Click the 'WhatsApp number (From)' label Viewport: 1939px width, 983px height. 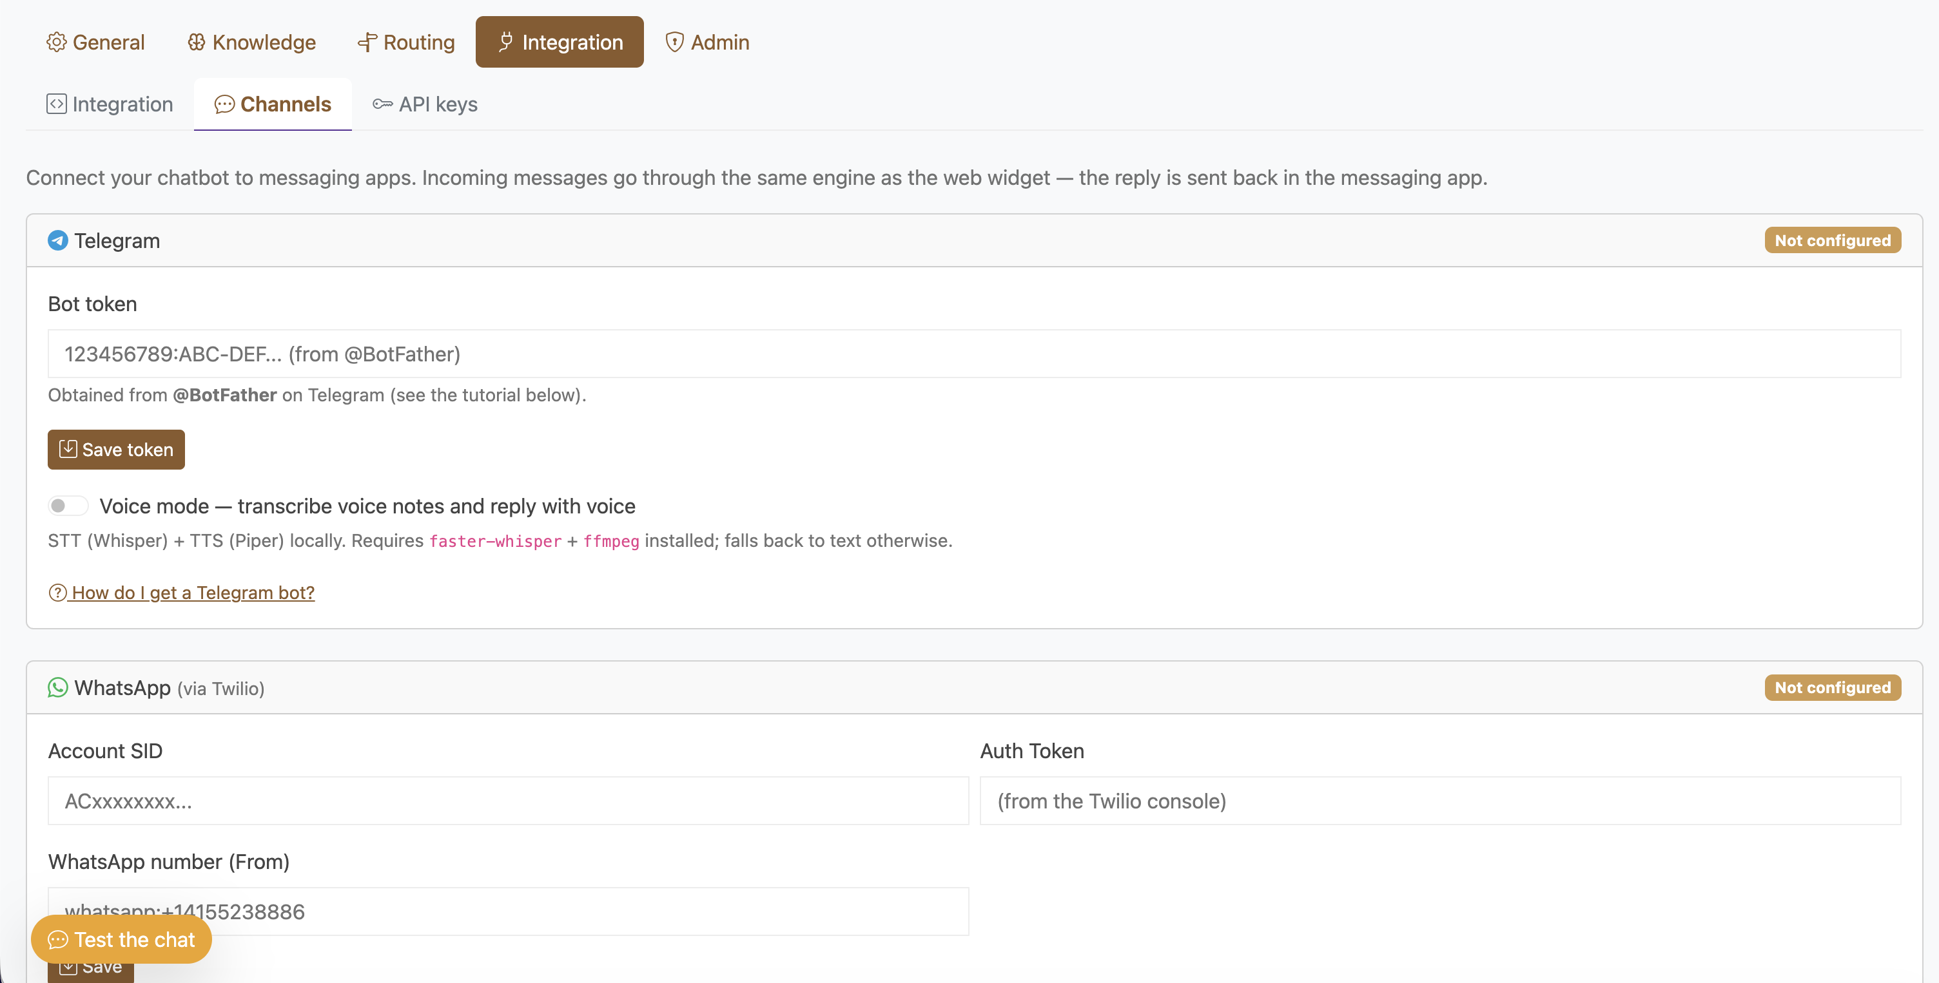[169, 861]
